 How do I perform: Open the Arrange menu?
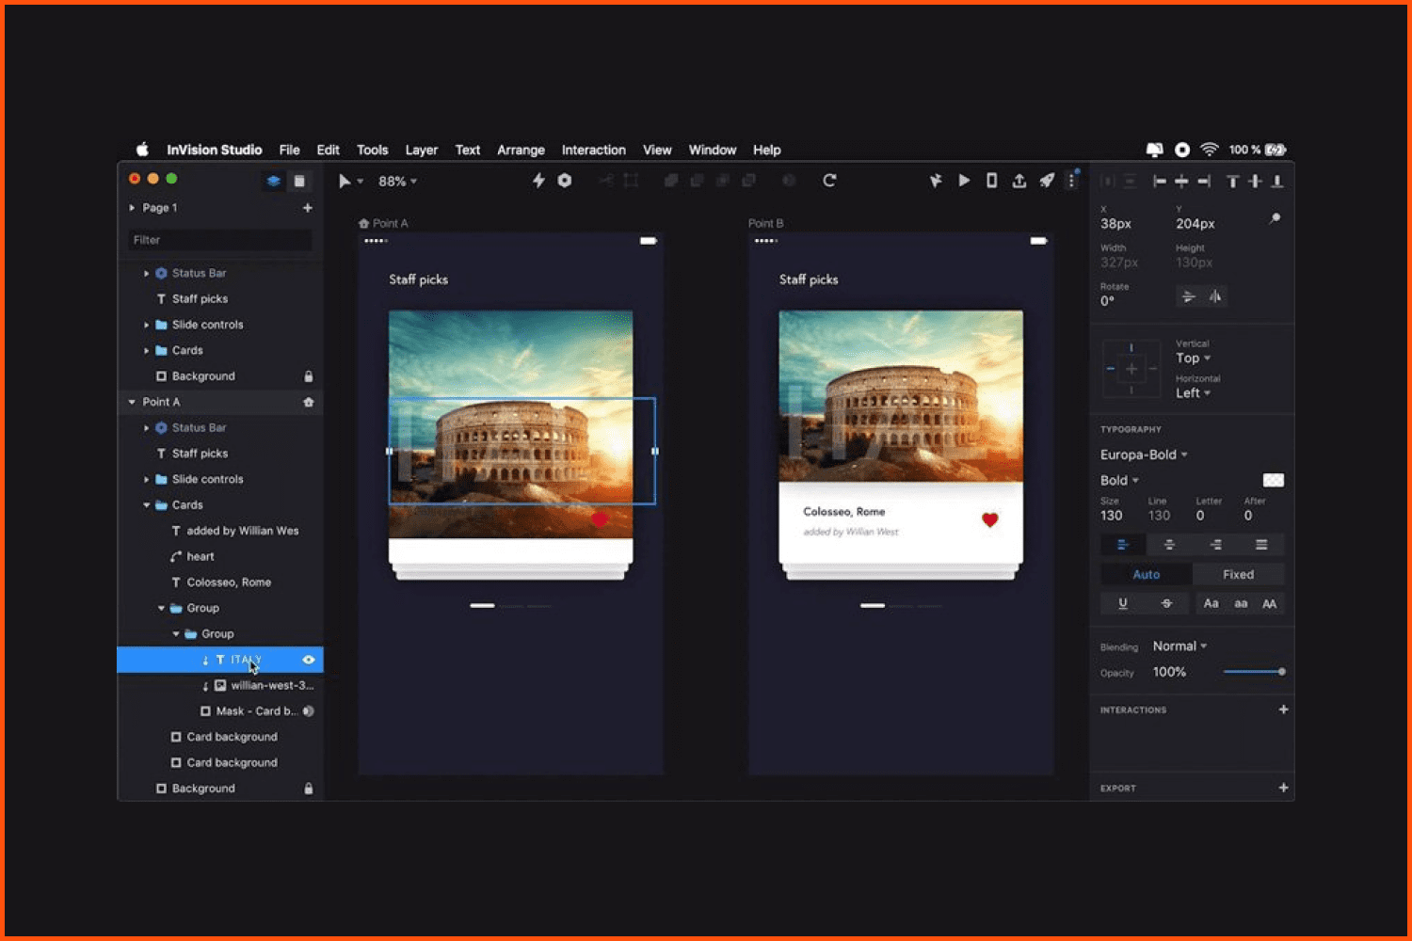coord(521,150)
